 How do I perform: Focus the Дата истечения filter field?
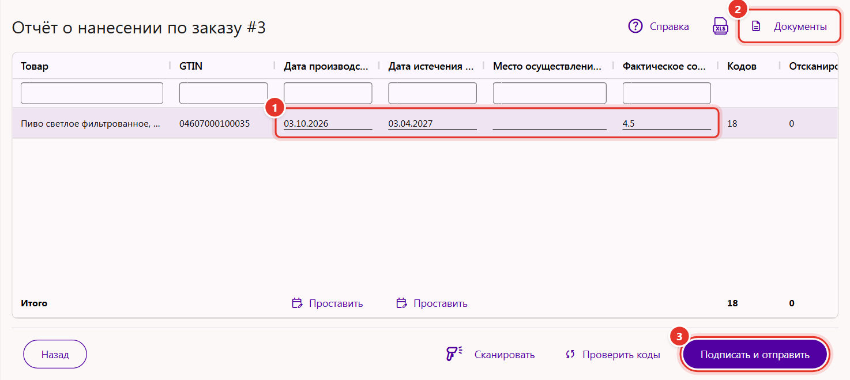click(x=432, y=93)
